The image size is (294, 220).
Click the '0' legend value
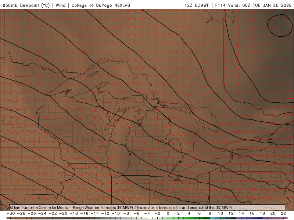[168, 213]
